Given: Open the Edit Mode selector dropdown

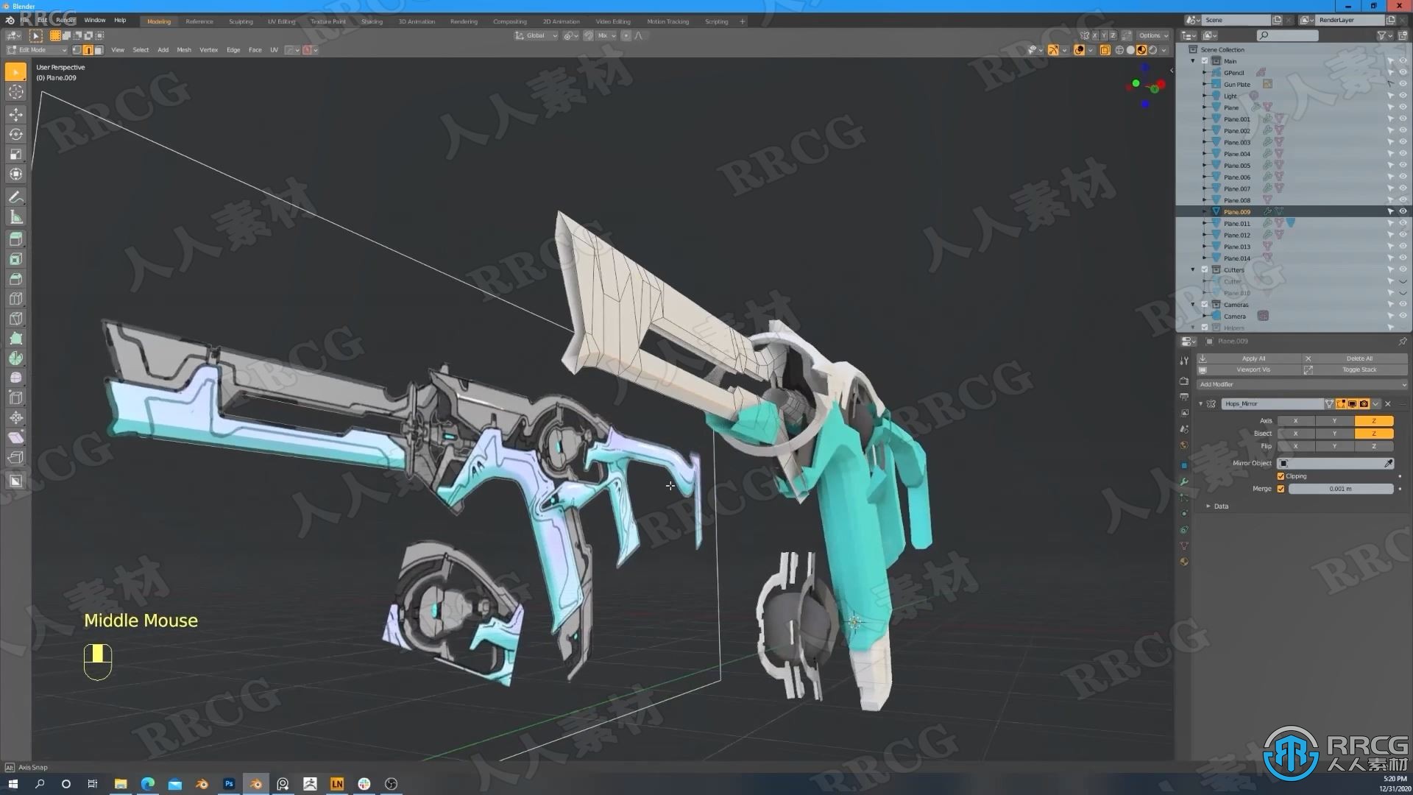Looking at the screenshot, I should coord(37,50).
